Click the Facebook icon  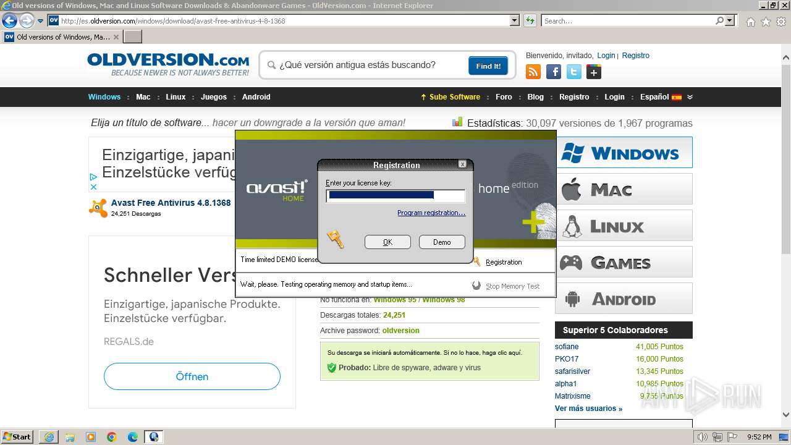(554, 72)
